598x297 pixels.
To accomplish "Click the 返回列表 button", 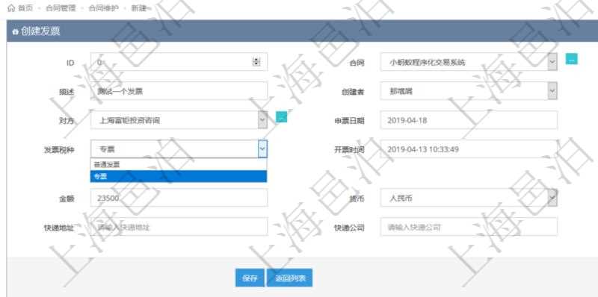I will click(290, 278).
